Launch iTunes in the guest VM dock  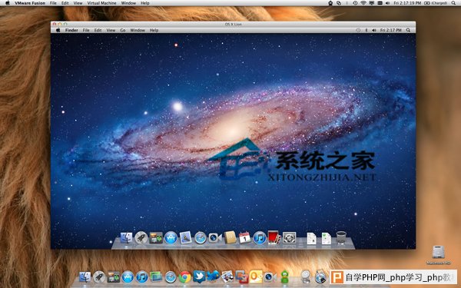260,238
